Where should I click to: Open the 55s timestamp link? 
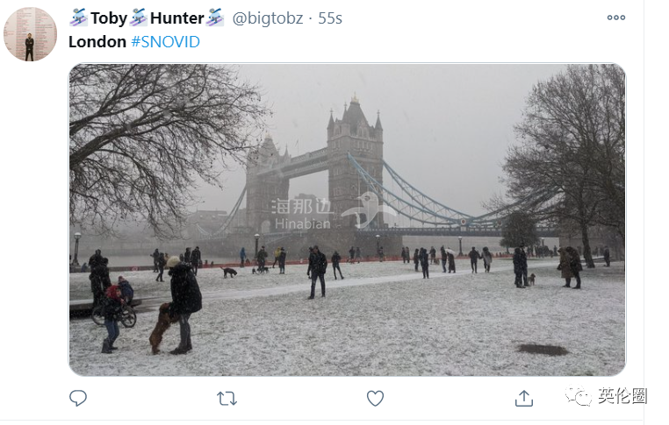click(330, 18)
